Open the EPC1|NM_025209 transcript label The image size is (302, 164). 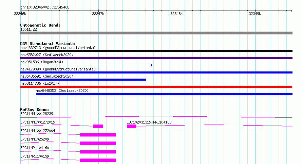35,139
